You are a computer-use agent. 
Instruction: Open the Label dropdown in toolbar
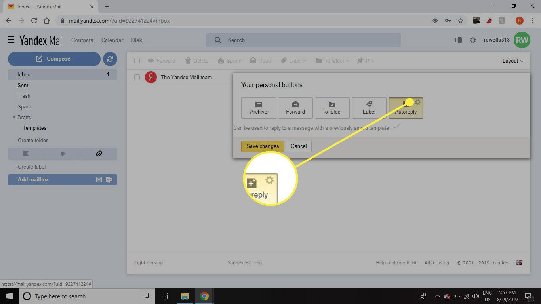coord(293,61)
